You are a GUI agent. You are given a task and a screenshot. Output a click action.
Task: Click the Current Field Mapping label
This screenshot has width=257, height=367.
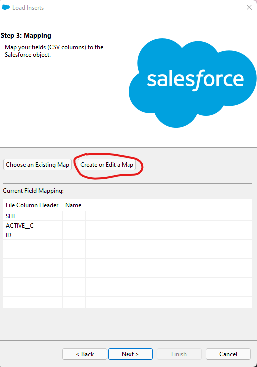(33, 191)
